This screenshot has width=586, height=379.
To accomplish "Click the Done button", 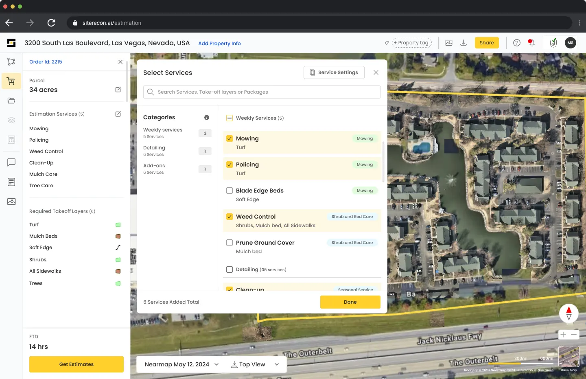I will click(350, 302).
